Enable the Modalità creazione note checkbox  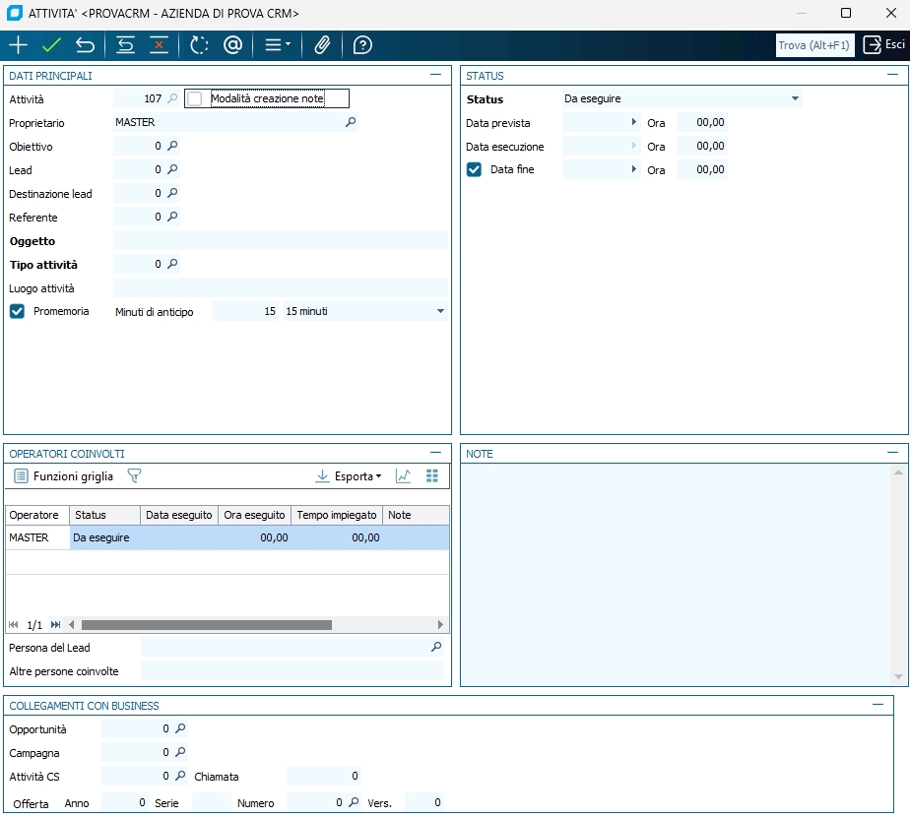195,98
